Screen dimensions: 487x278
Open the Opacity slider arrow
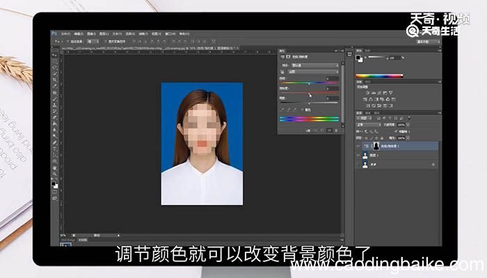point(408,124)
